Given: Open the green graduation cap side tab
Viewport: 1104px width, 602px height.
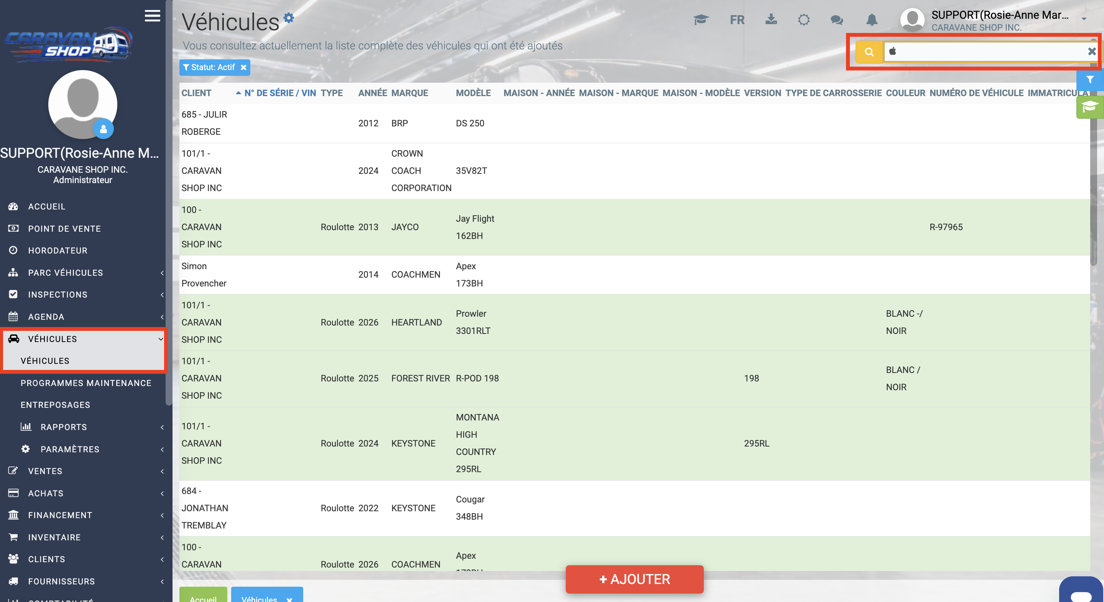Looking at the screenshot, I should tap(1090, 106).
